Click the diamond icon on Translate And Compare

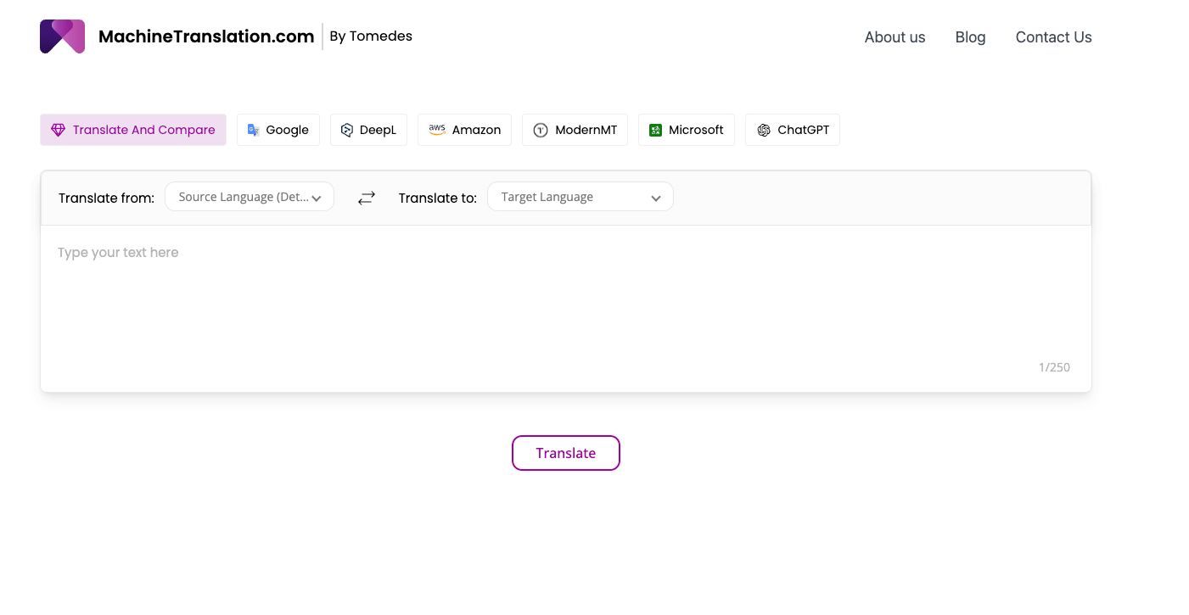tap(58, 129)
